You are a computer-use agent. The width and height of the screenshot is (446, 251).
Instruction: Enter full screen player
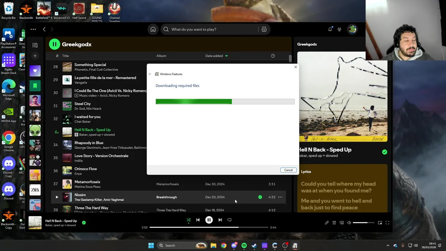(387, 223)
